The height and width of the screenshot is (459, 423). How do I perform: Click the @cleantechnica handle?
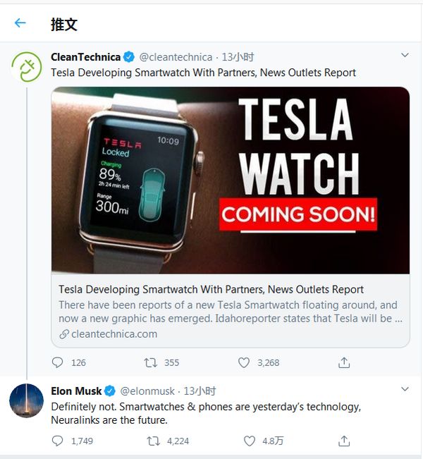pos(176,56)
